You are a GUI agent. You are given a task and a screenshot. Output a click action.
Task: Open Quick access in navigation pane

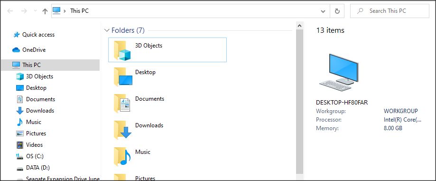point(38,35)
